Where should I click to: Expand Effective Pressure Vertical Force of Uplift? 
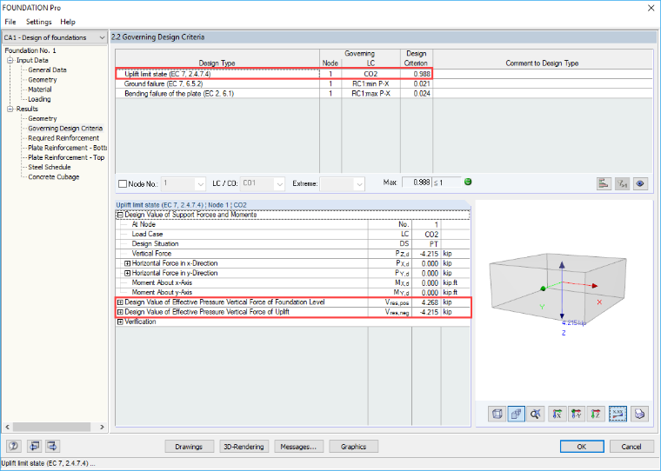[120, 312]
